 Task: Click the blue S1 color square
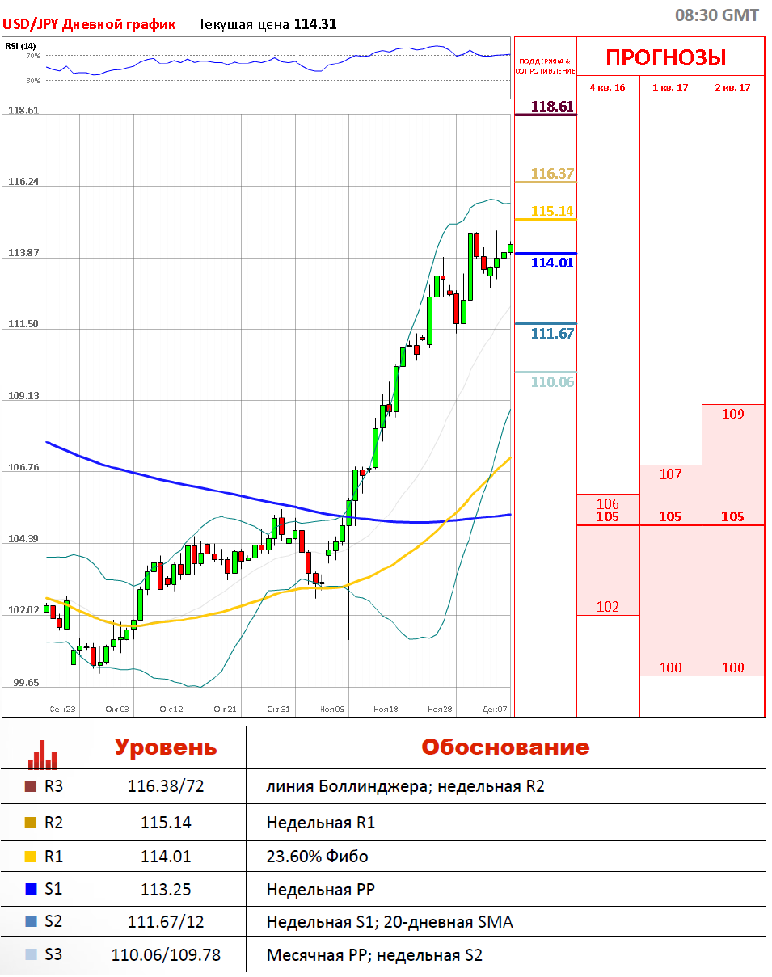click(32, 890)
